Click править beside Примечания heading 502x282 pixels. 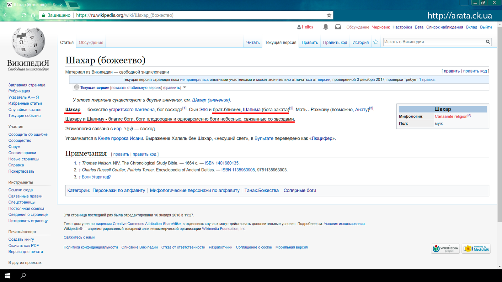click(121, 154)
